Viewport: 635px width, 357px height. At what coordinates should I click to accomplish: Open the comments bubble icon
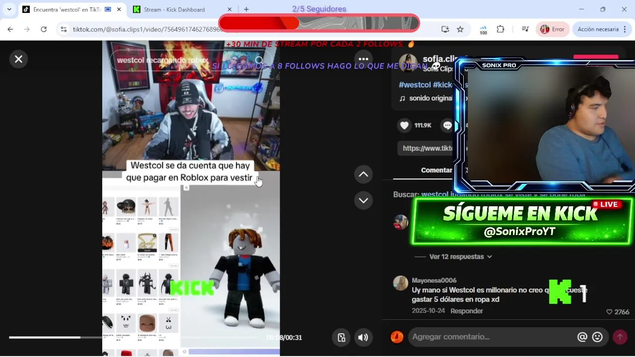[x=447, y=125]
